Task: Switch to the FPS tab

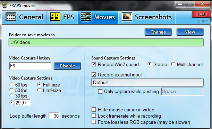Action: (62, 17)
